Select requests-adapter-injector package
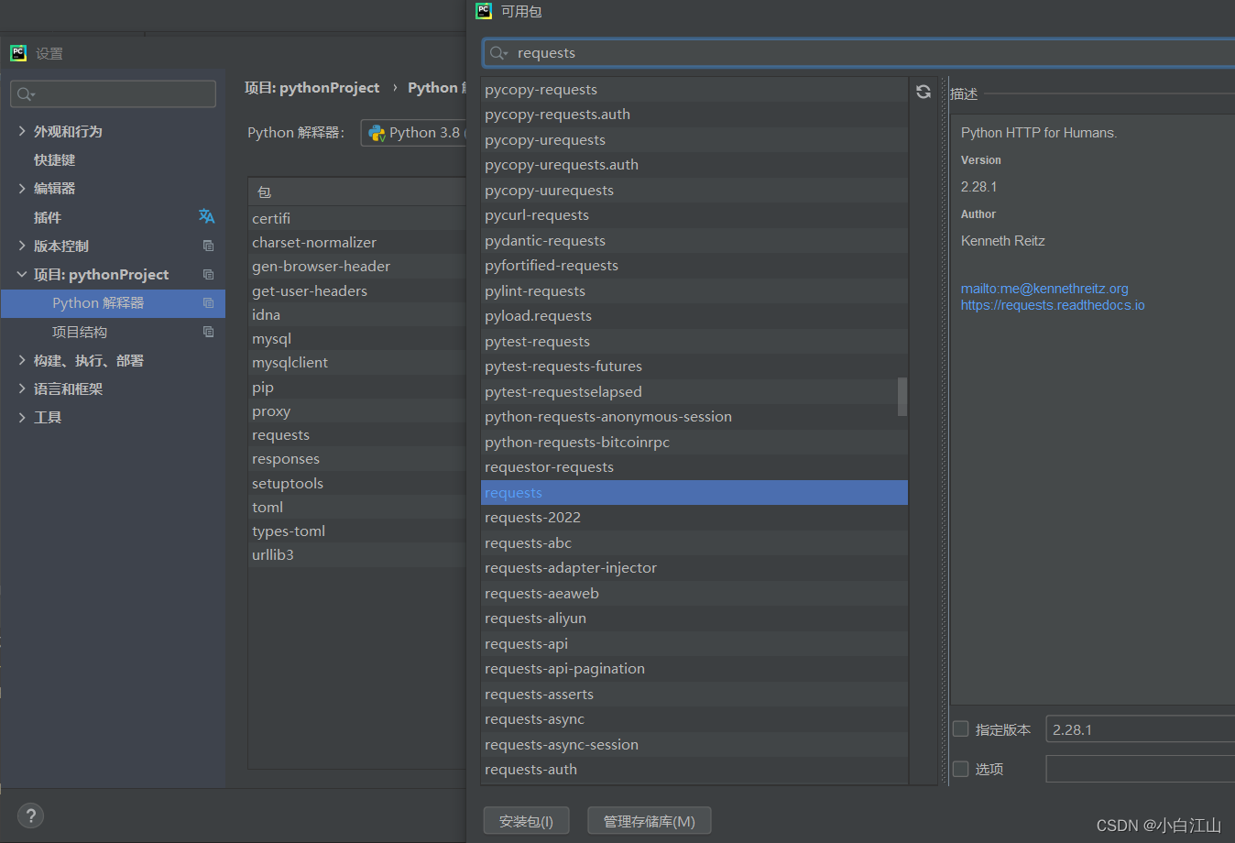 (x=694, y=568)
